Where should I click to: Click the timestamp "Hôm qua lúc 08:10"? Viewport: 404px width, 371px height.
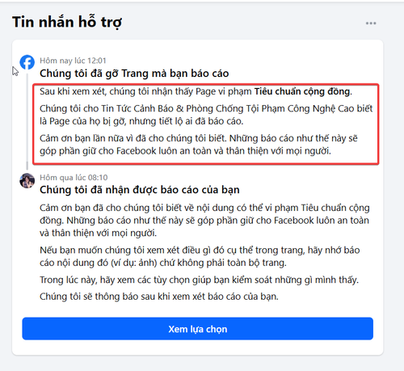point(74,178)
